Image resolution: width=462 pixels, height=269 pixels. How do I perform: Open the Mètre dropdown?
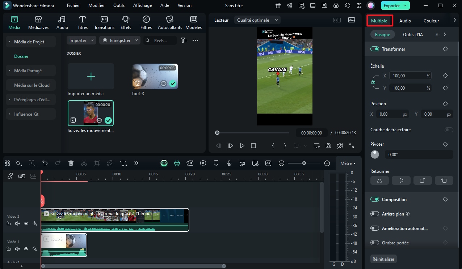coord(348,163)
